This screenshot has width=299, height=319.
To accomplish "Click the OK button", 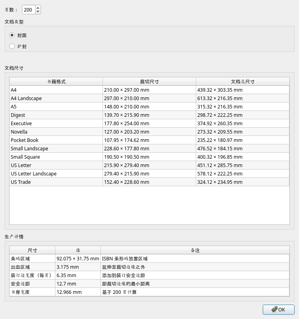I will pos(278,309).
